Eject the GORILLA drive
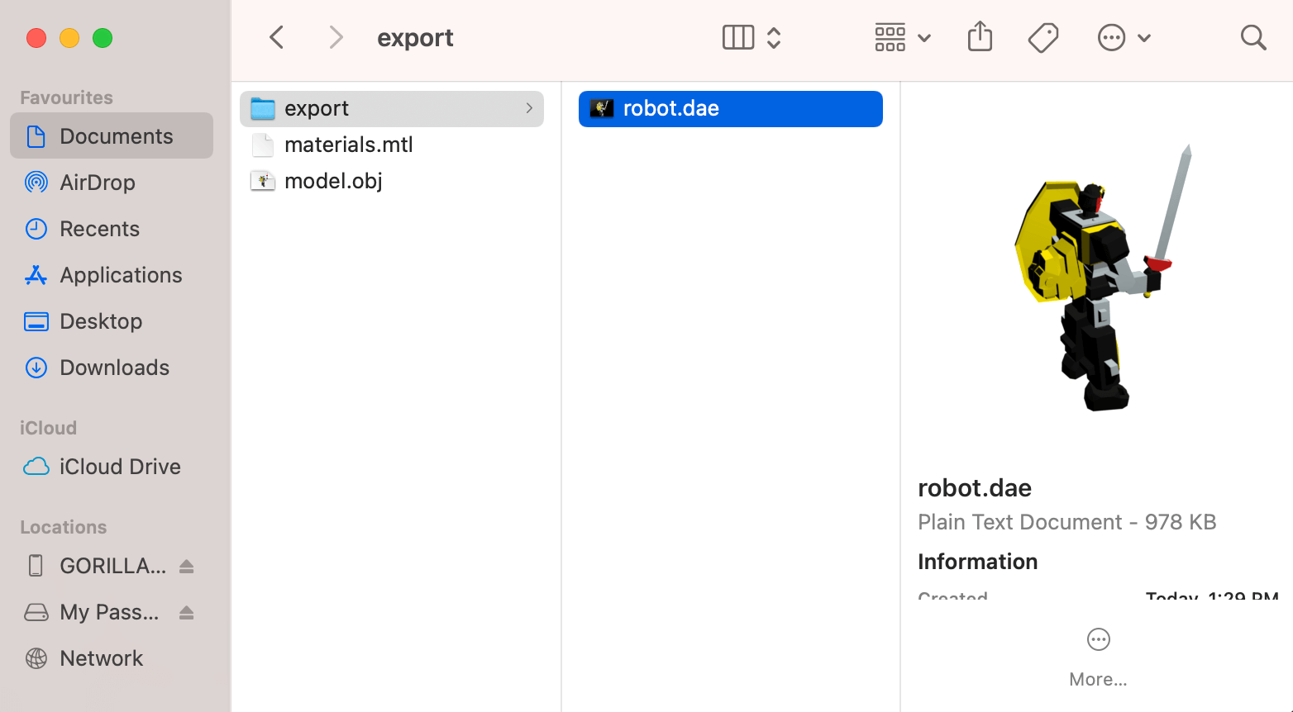The width and height of the screenshot is (1293, 712). pos(187,567)
